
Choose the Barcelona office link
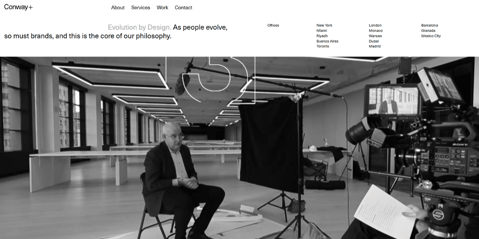(x=430, y=25)
